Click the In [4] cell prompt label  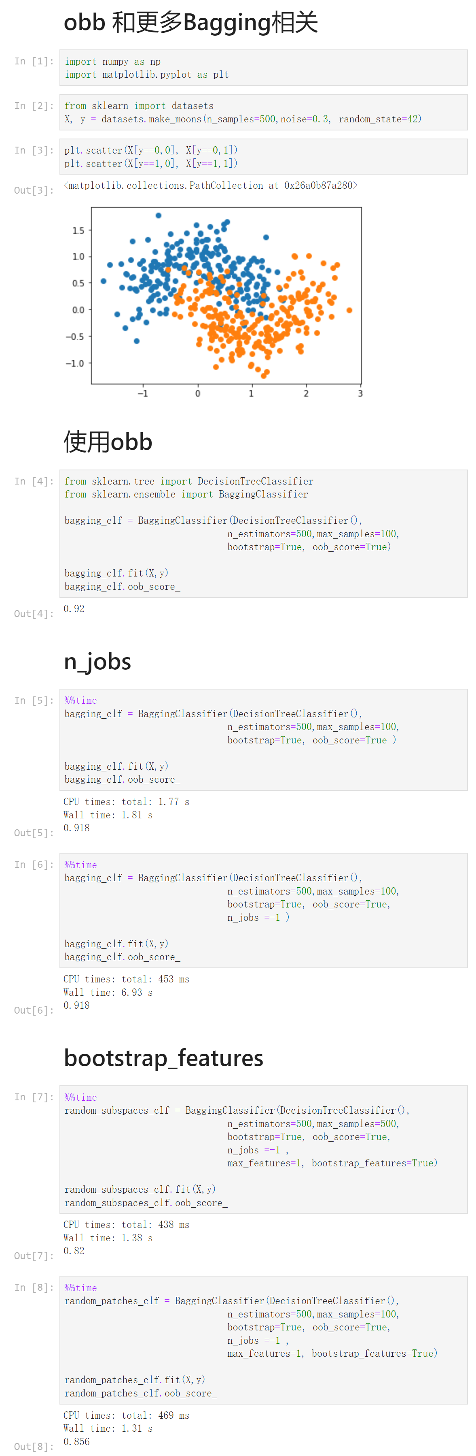[34, 481]
